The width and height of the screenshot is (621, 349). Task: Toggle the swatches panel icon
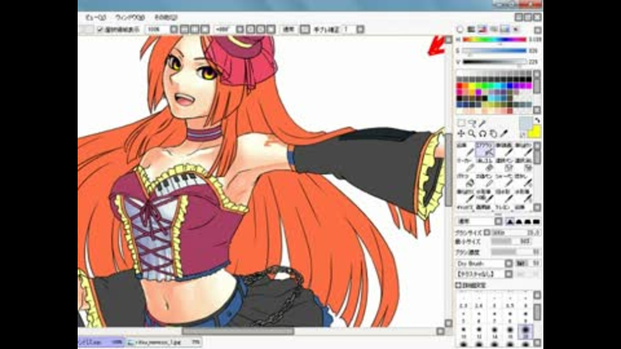click(505, 29)
